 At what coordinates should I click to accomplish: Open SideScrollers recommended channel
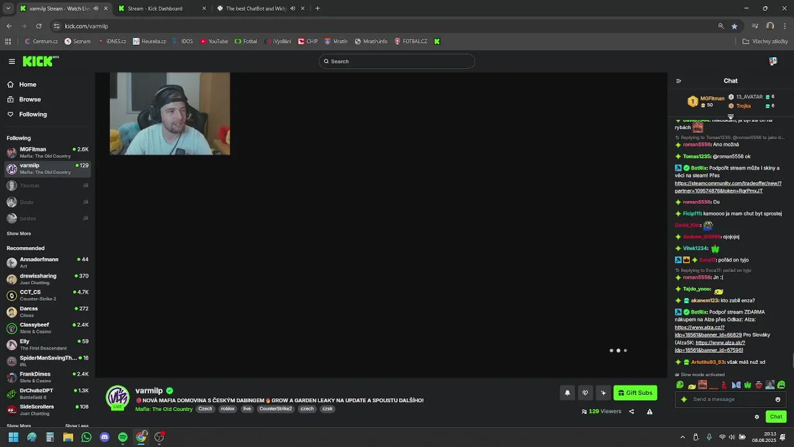[x=48, y=410]
